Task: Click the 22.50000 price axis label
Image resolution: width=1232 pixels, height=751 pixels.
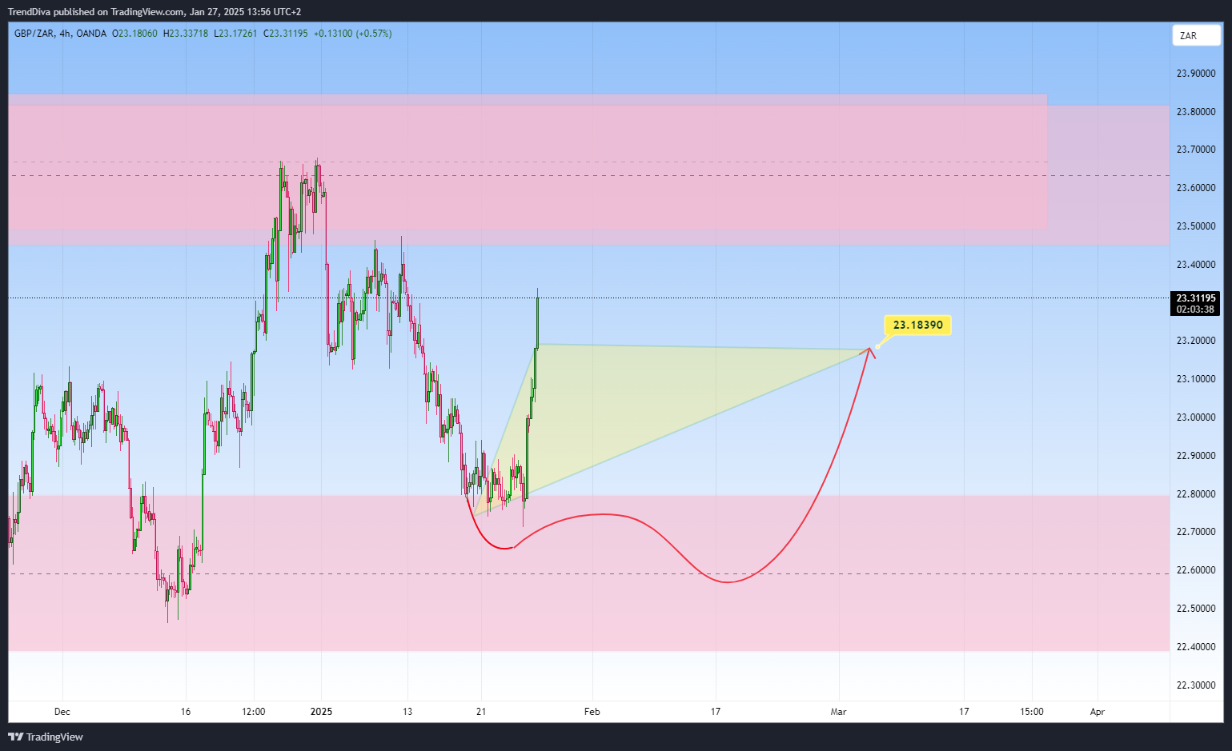Action: 1195,609
